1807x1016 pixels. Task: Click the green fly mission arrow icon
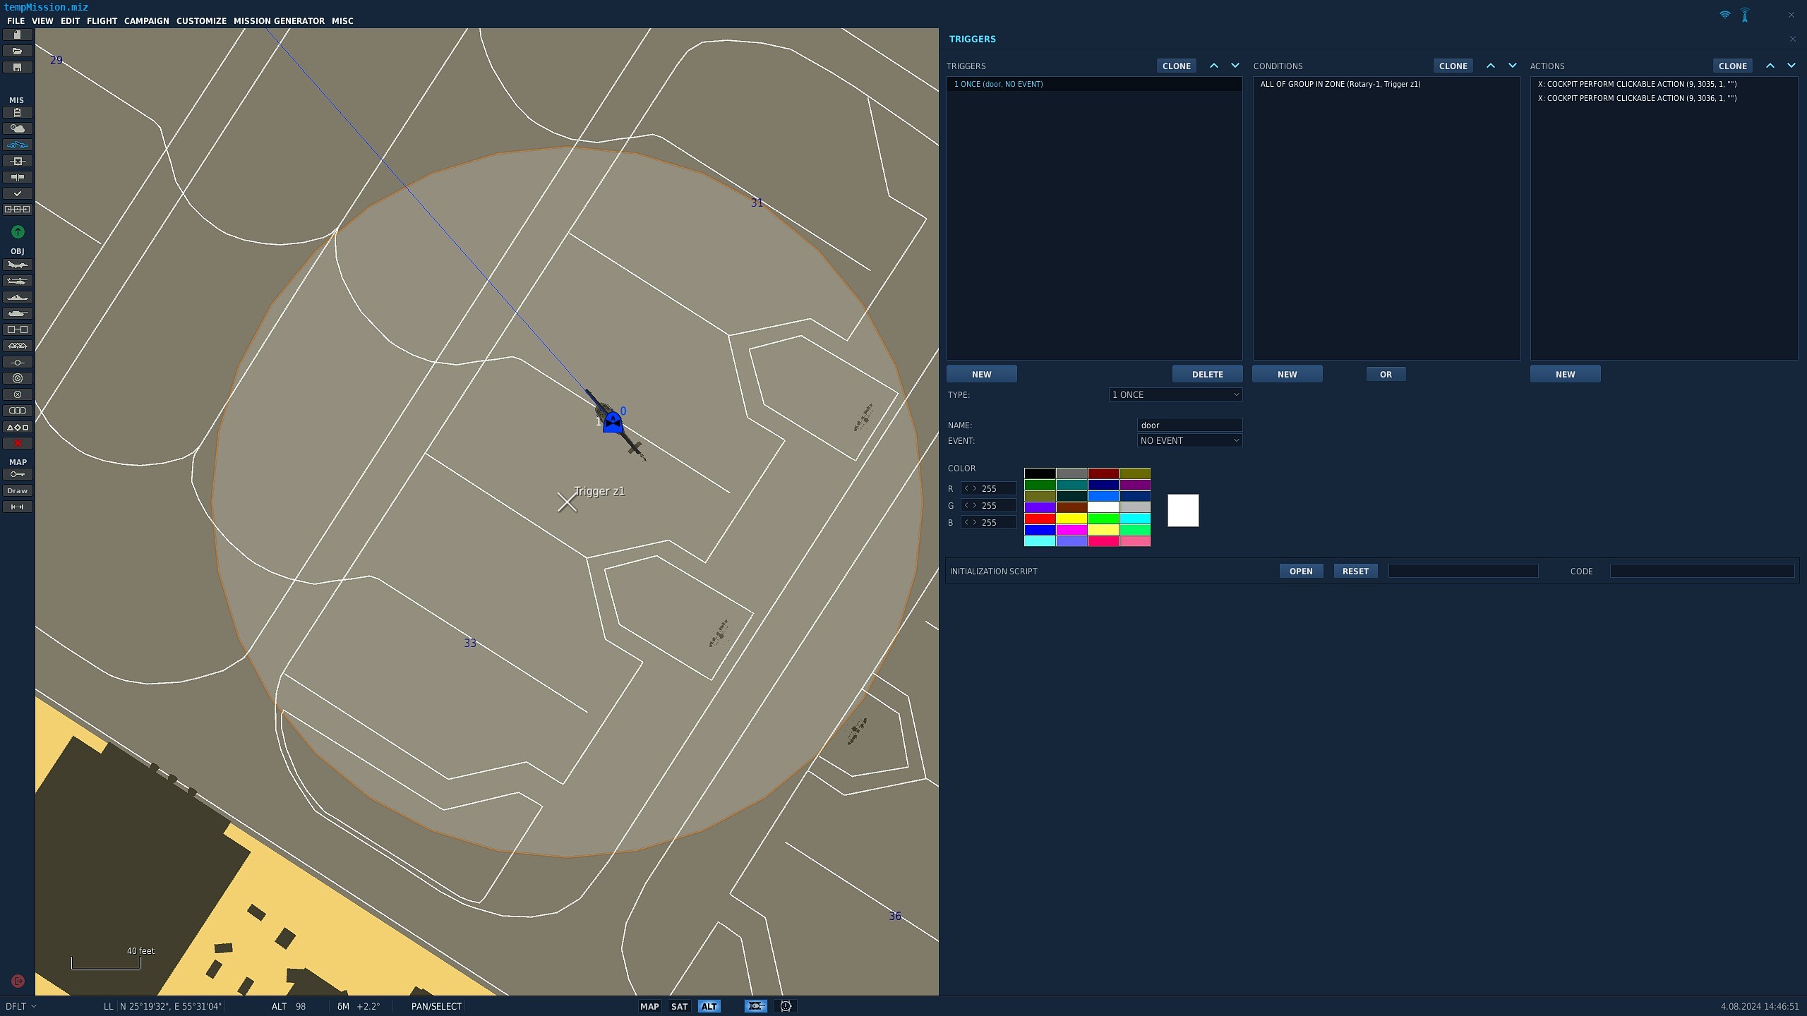pos(18,231)
